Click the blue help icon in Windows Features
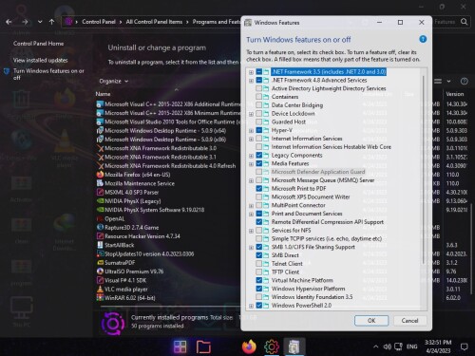 pos(423,39)
